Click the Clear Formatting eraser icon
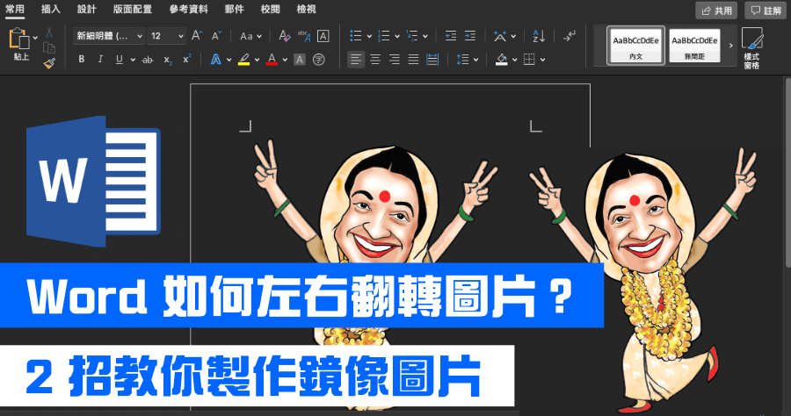791x416 pixels. click(284, 36)
